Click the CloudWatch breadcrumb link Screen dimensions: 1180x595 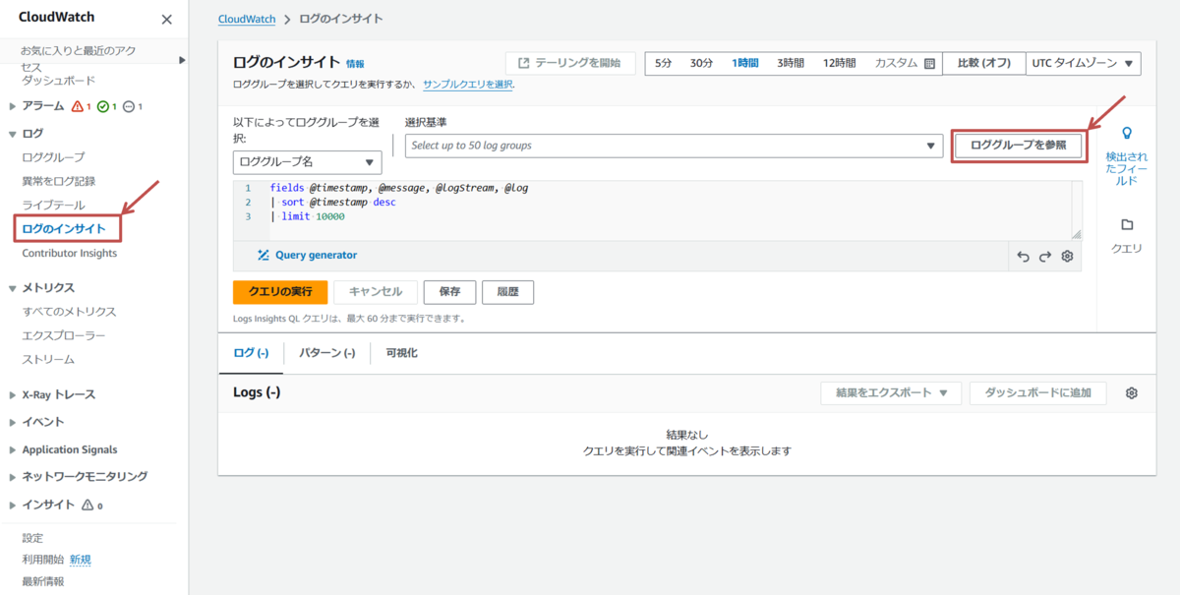(x=248, y=19)
